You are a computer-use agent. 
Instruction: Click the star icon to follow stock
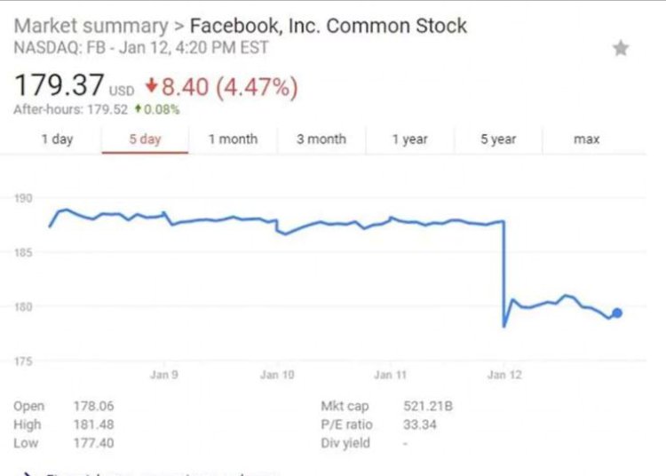click(621, 48)
